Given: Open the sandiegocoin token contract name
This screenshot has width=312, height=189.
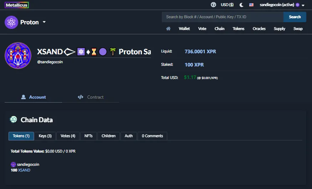Looking at the screenshot, I should click(28, 164).
